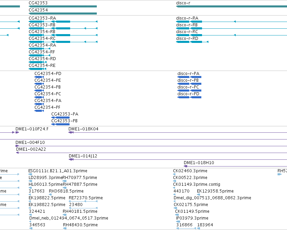The height and width of the screenshot is (230, 287).
Task: Click transcript label CG42354-RF
Action: [42, 52]
